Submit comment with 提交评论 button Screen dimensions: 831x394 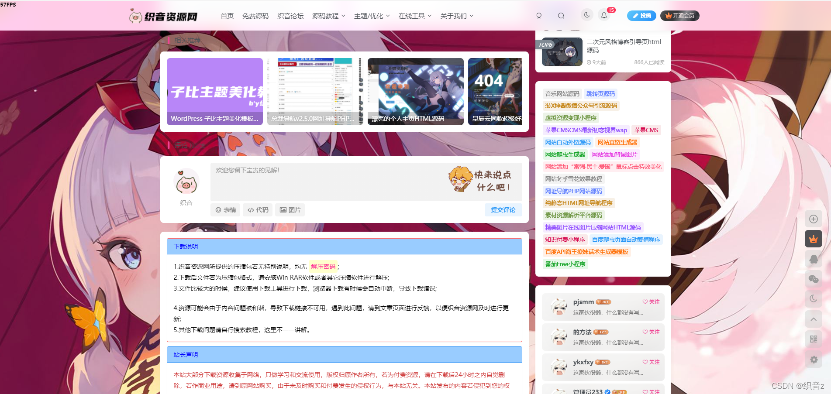pos(503,210)
